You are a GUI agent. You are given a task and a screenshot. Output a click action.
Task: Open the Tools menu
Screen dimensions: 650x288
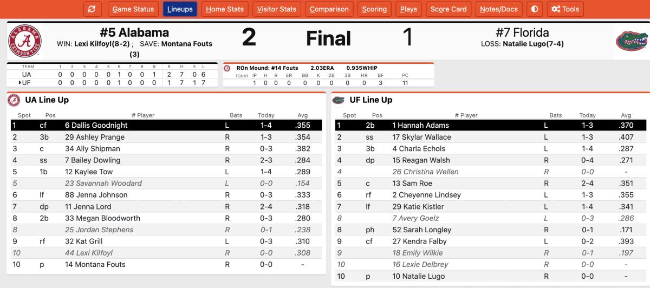[565, 9]
